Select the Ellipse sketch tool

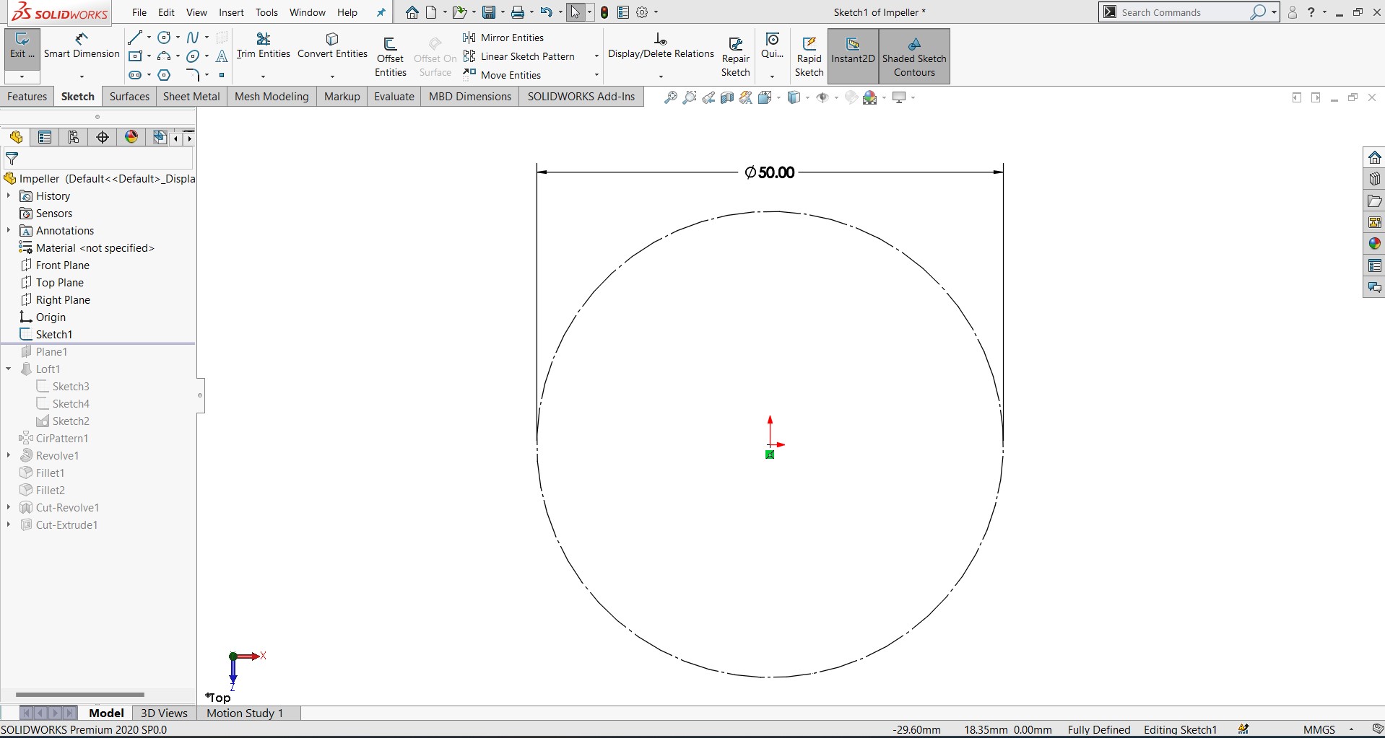coord(193,56)
